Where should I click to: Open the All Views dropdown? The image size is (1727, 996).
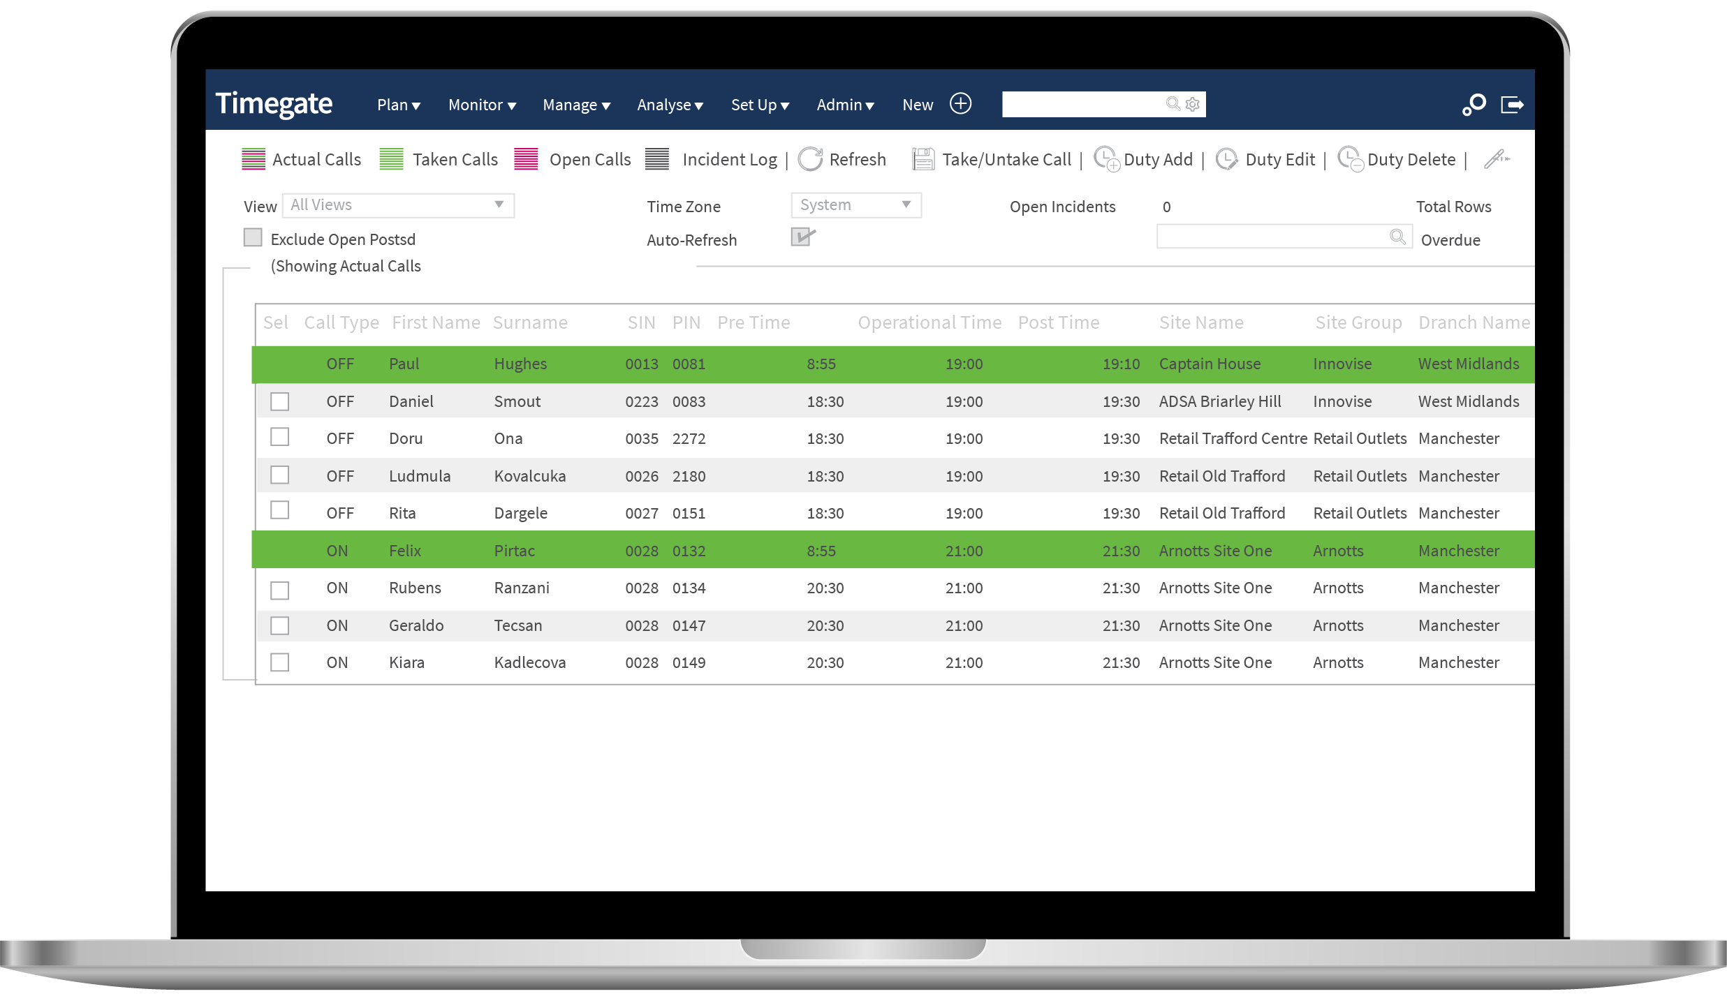(x=398, y=205)
